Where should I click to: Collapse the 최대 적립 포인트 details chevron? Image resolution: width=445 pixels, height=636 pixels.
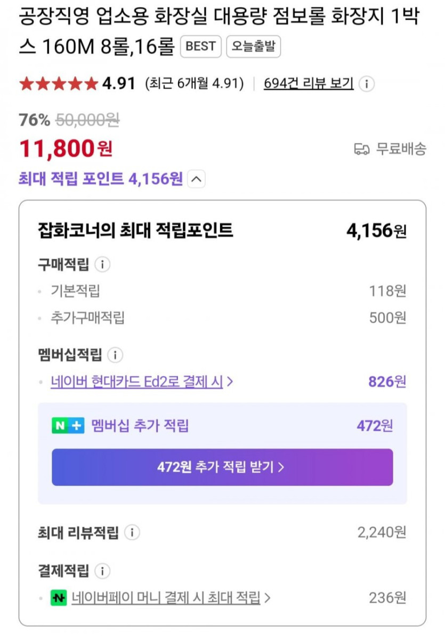[196, 179]
